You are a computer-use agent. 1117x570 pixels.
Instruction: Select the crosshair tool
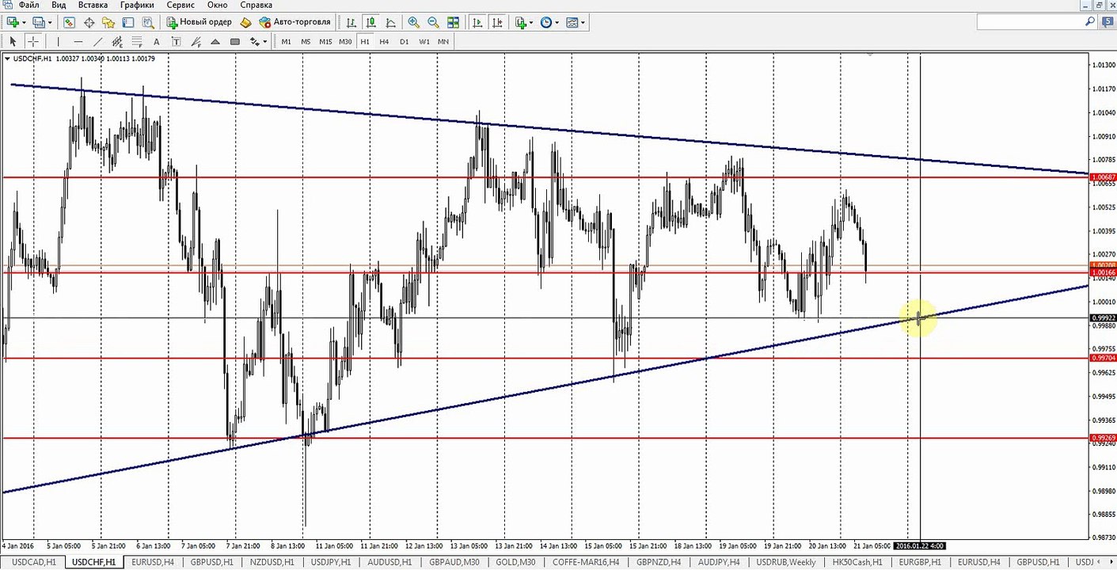pyautogui.click(x=33, y=41)
